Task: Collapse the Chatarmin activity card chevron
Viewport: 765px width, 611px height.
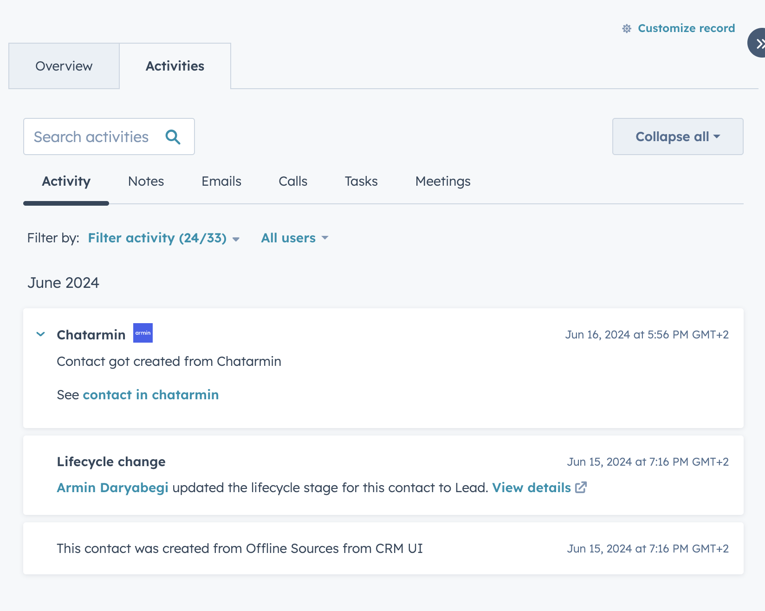Action: (x=41, y=334)
